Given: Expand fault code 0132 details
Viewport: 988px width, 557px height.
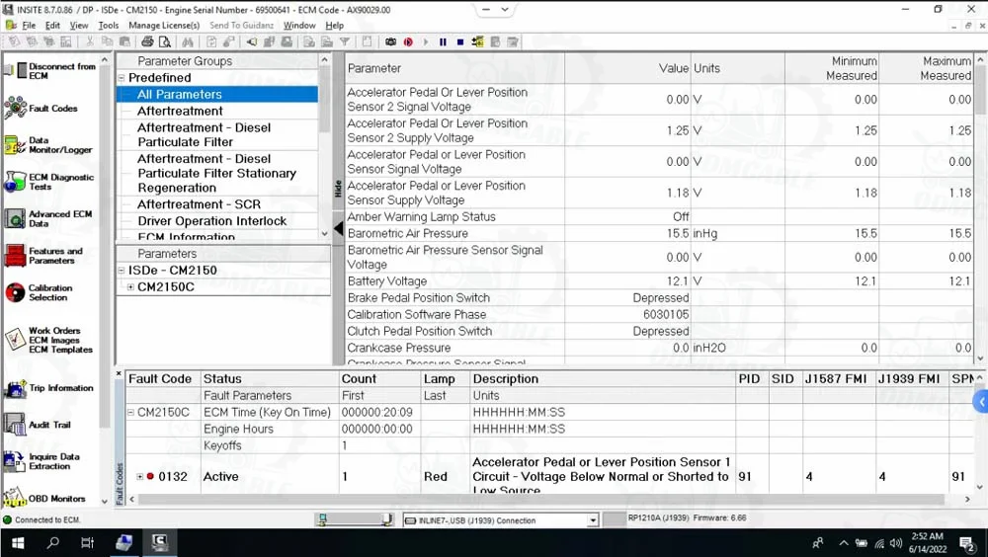Looking at the screenshot, I should pos(139,476).
